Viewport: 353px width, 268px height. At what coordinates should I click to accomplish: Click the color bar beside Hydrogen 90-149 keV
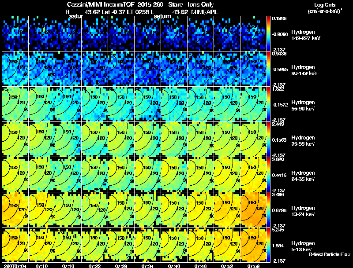(x=268, y=69)
